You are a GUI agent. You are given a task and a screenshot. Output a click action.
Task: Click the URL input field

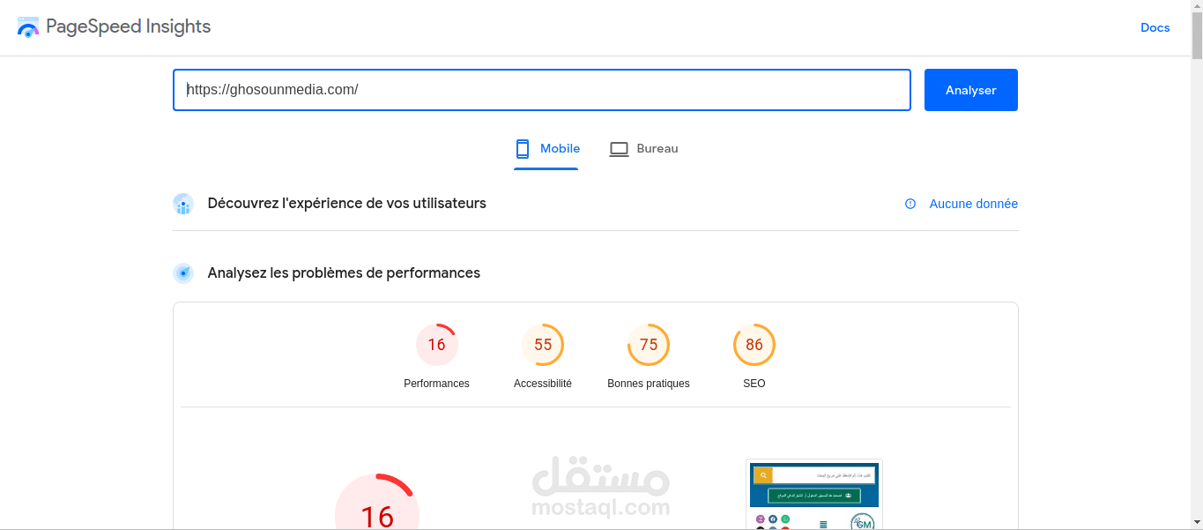point(541,90)
